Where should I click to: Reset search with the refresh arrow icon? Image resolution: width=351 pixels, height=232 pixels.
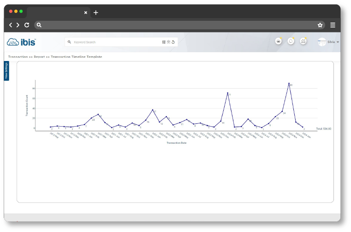[x=173, y=42]
